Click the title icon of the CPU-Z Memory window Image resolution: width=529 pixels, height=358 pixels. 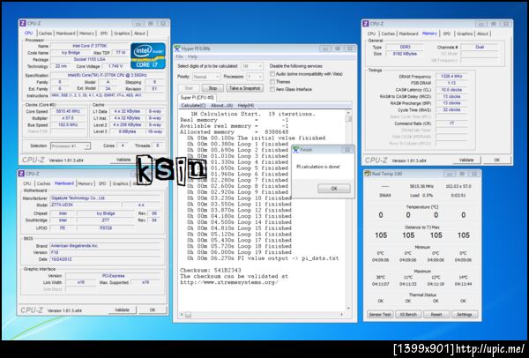(365, 24)
